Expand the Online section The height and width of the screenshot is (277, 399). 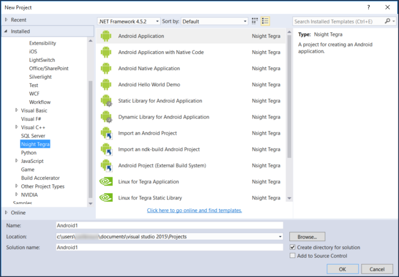6,212
